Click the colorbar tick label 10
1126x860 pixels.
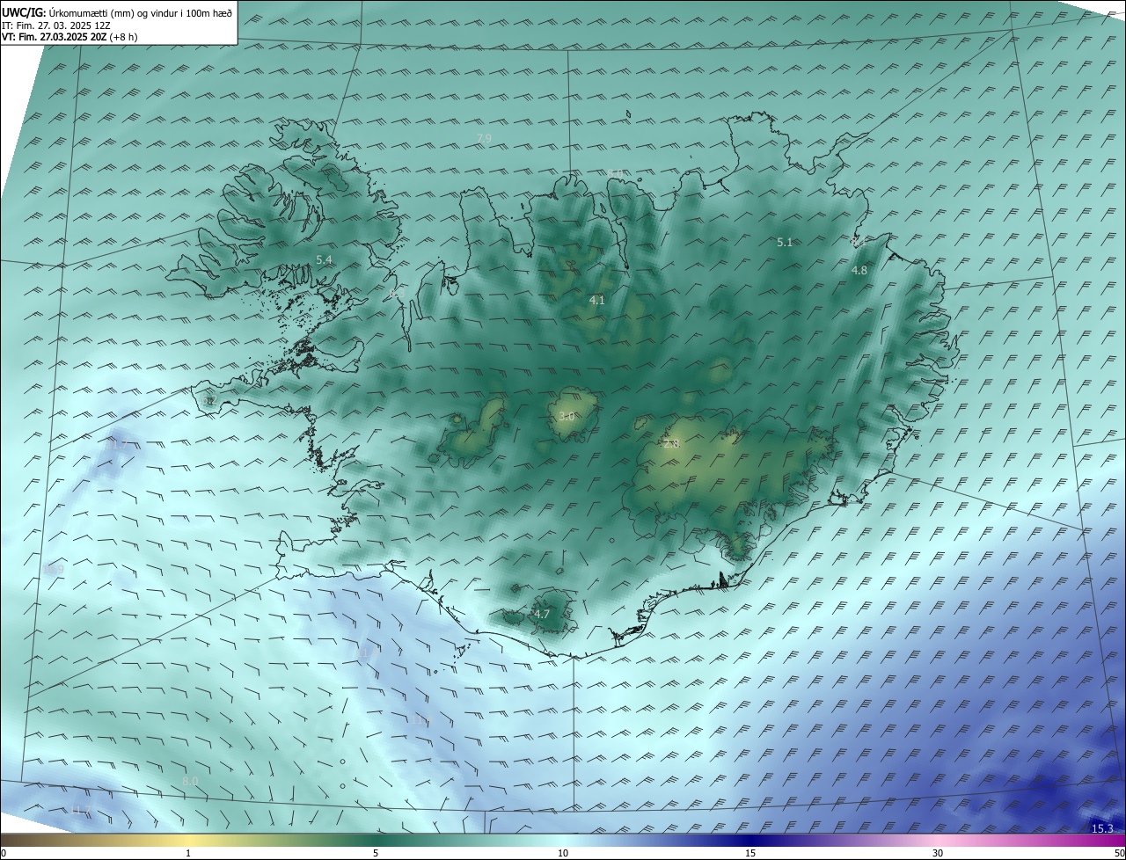563,853
